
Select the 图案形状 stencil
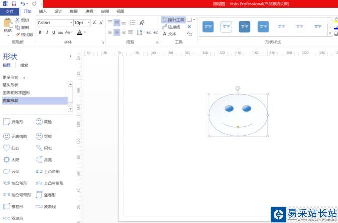coord(35,101)
